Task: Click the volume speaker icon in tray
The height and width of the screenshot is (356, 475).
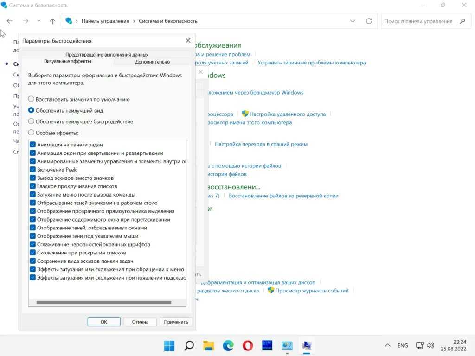Action: tap(430, 345)
